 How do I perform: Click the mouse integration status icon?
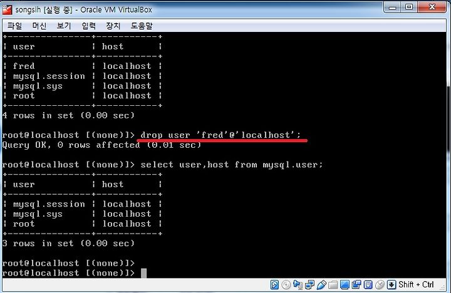click(x=380, y=285)
